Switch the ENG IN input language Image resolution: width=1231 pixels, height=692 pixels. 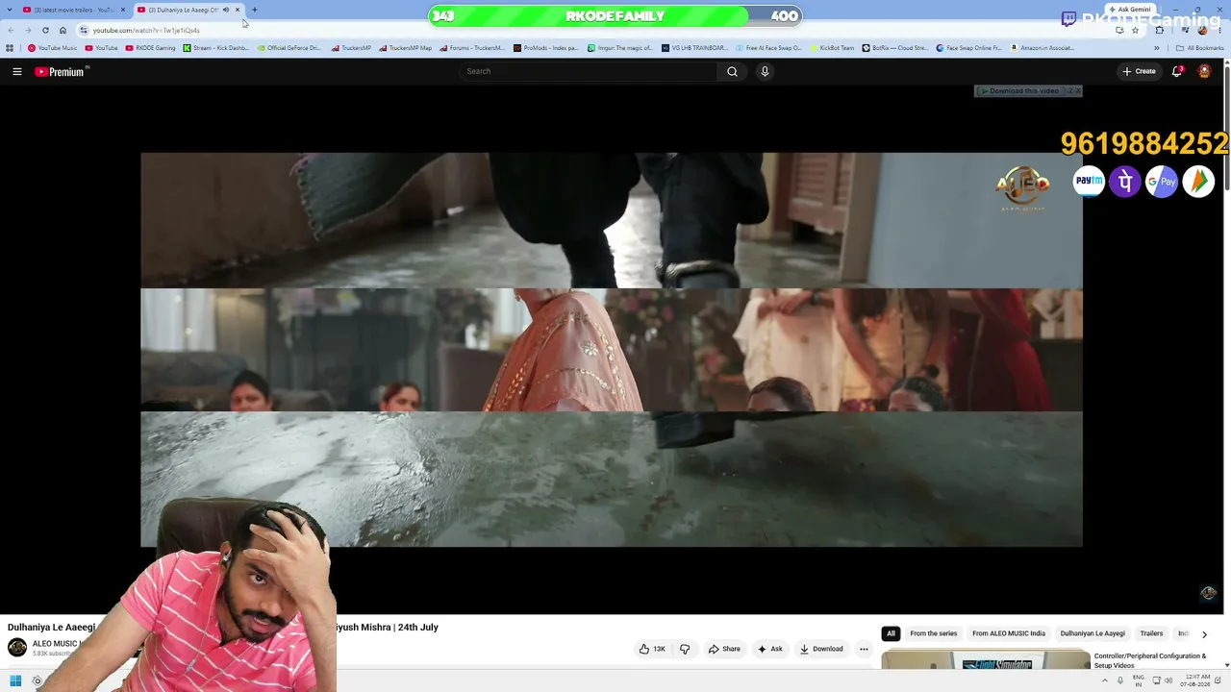[1139, 681]
